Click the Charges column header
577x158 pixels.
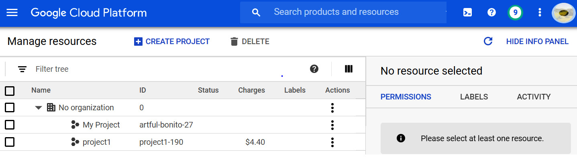[251, 90]
